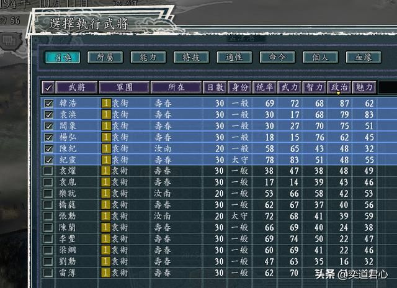Uncheck the checkbox for 楊弘
Screen dimensions: 397x288
click(48, 137)
